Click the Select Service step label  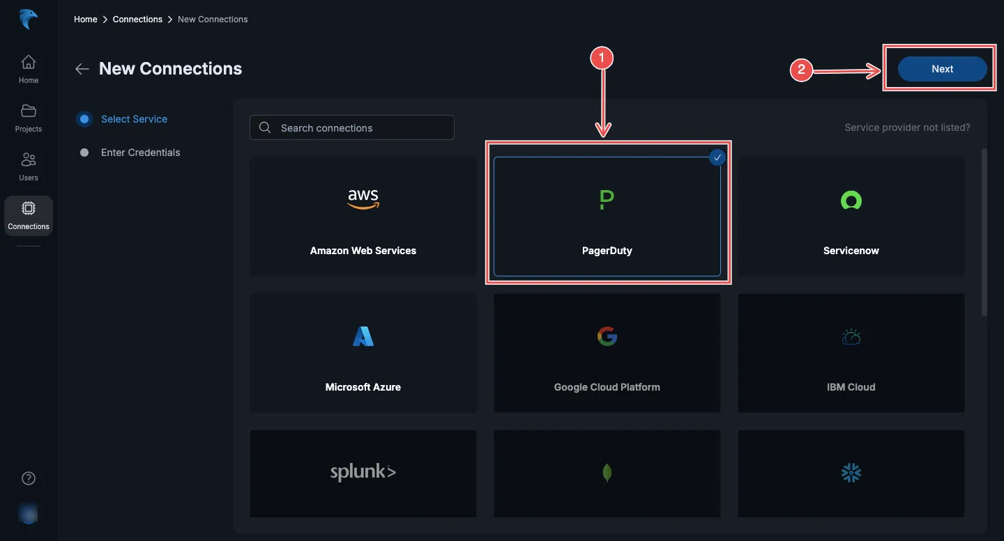134,119
